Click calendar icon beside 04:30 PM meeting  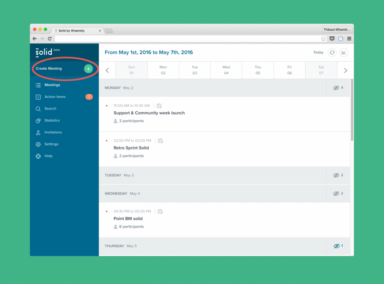160,211
